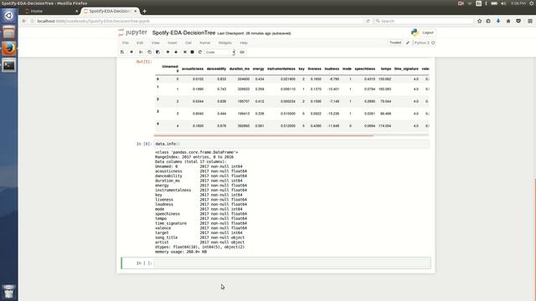Click the Jupyter logo

point(132,33)
